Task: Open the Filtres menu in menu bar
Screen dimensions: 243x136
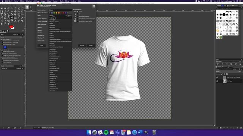Action: coord(67,1)
